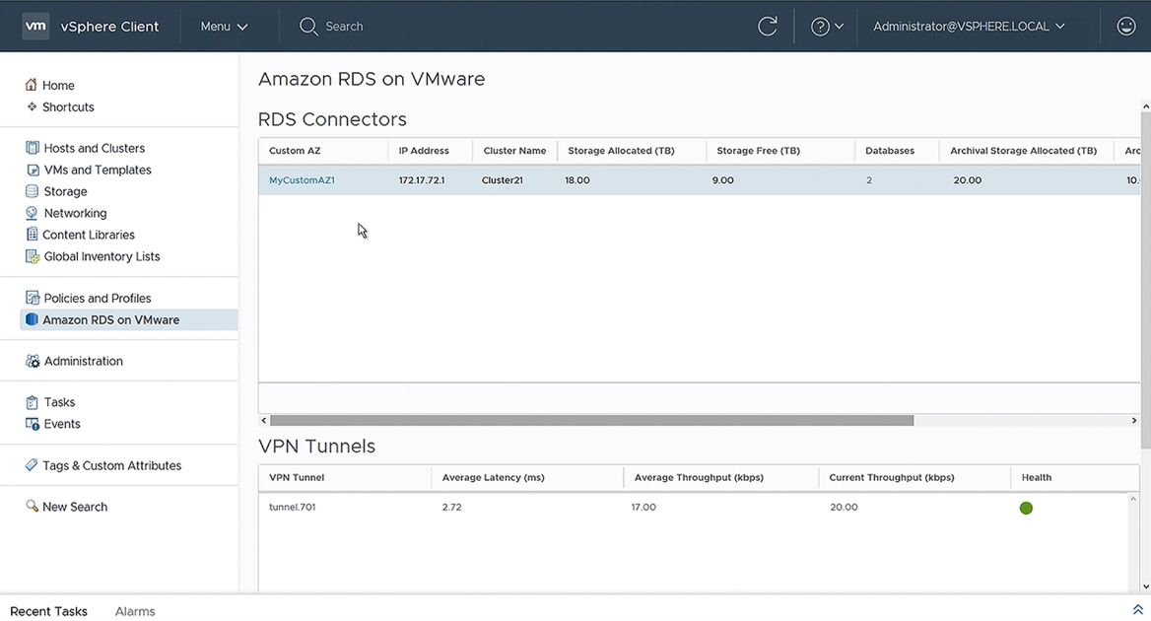Expand the Recent Tasks panel arrows
Image resolution: width=1151 pixels, height=621 pixels.
1138,610
